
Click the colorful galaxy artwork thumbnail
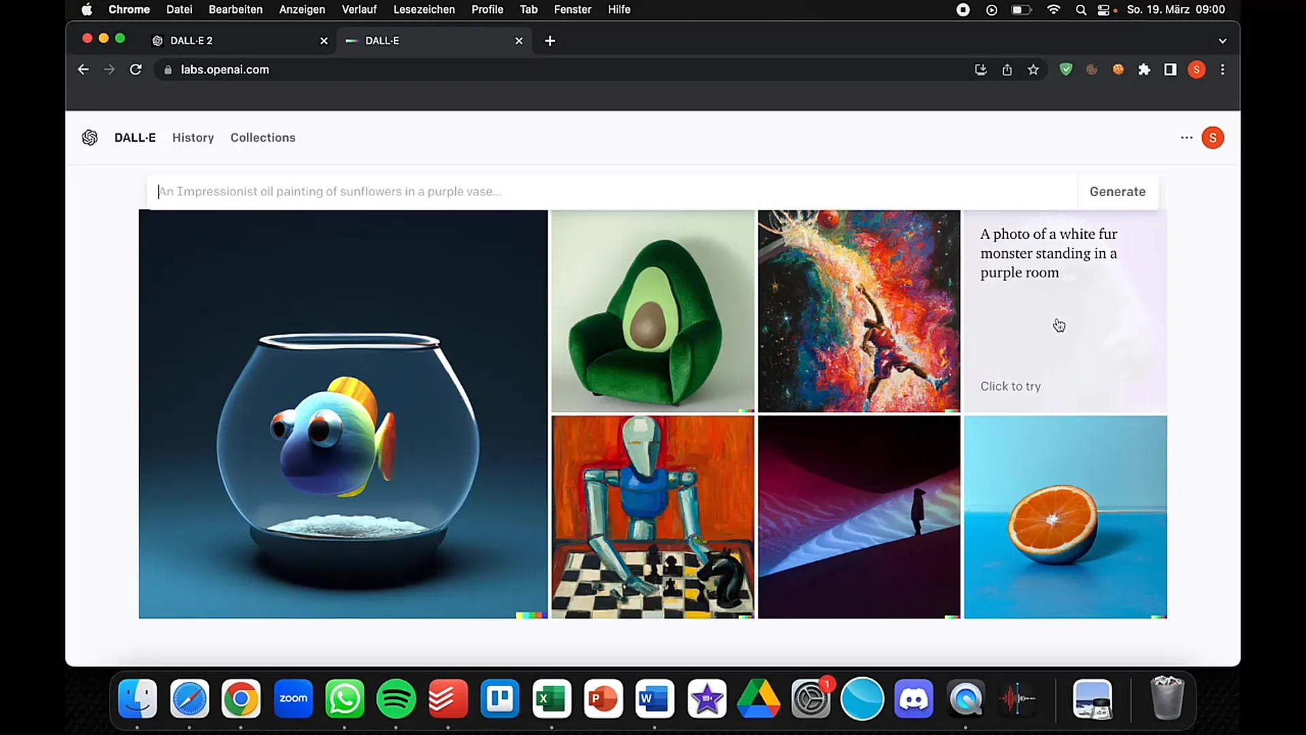[859, 312]
